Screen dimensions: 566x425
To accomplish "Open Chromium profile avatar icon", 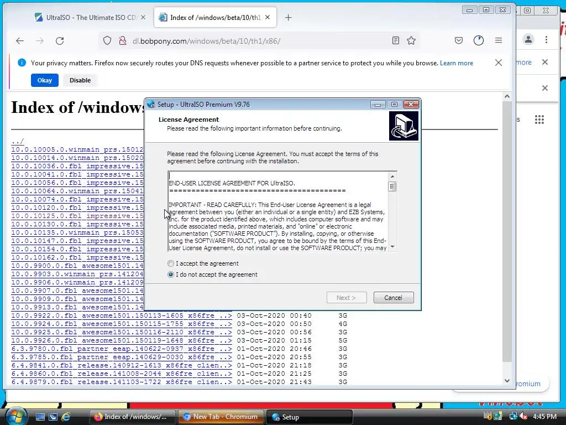I will [528, 39].
